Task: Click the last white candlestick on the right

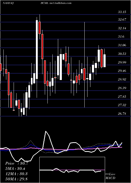Action: point(105,61)
